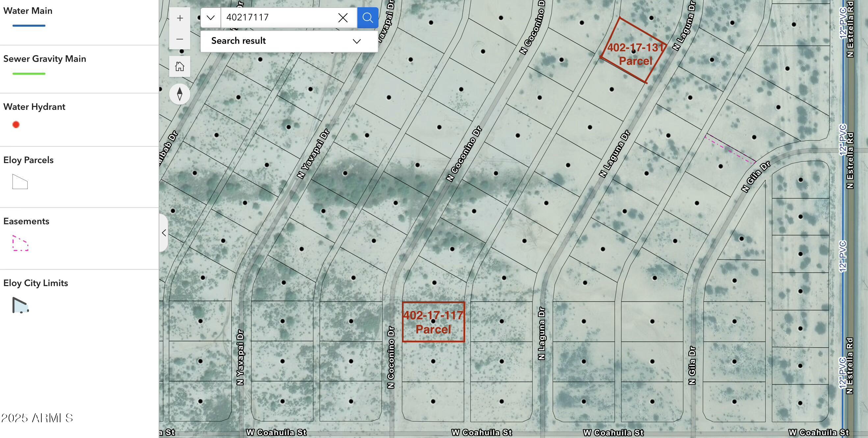Click the blue search magnifier button

367,17
